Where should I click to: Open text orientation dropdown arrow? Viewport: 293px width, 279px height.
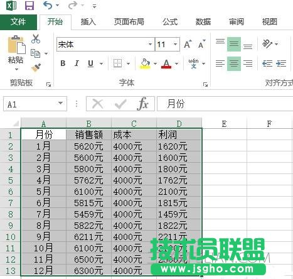[x=276, y=44]
